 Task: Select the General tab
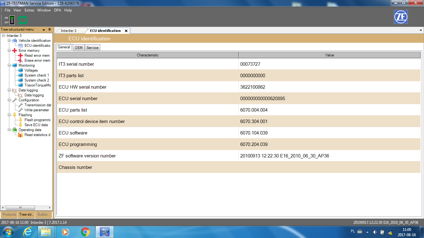64,47
